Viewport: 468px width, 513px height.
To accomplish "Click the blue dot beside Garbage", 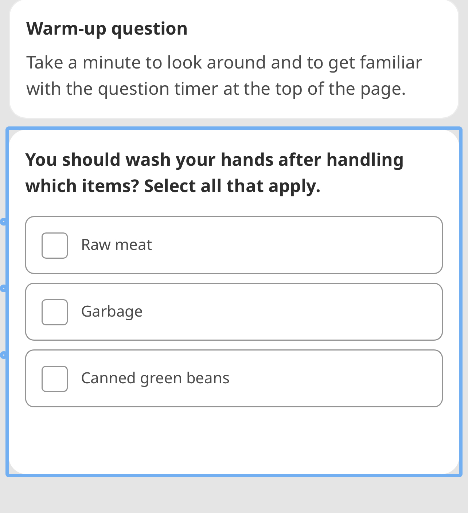I will (x=4, y=288).
